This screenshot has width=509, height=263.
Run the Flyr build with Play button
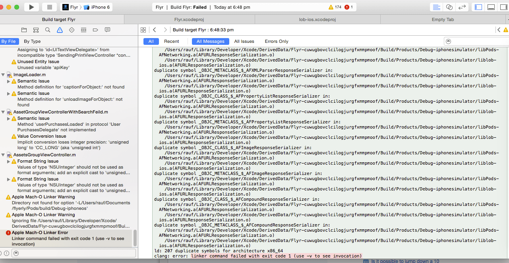(32, 7)
